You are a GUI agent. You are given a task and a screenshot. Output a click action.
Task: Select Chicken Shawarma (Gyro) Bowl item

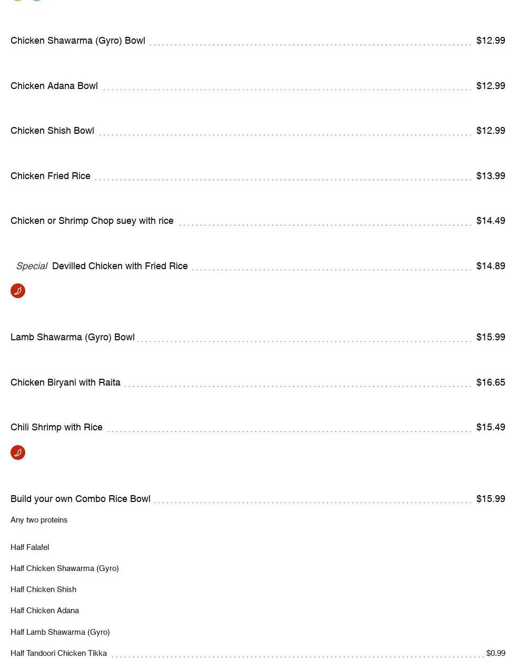pos(78,41)
